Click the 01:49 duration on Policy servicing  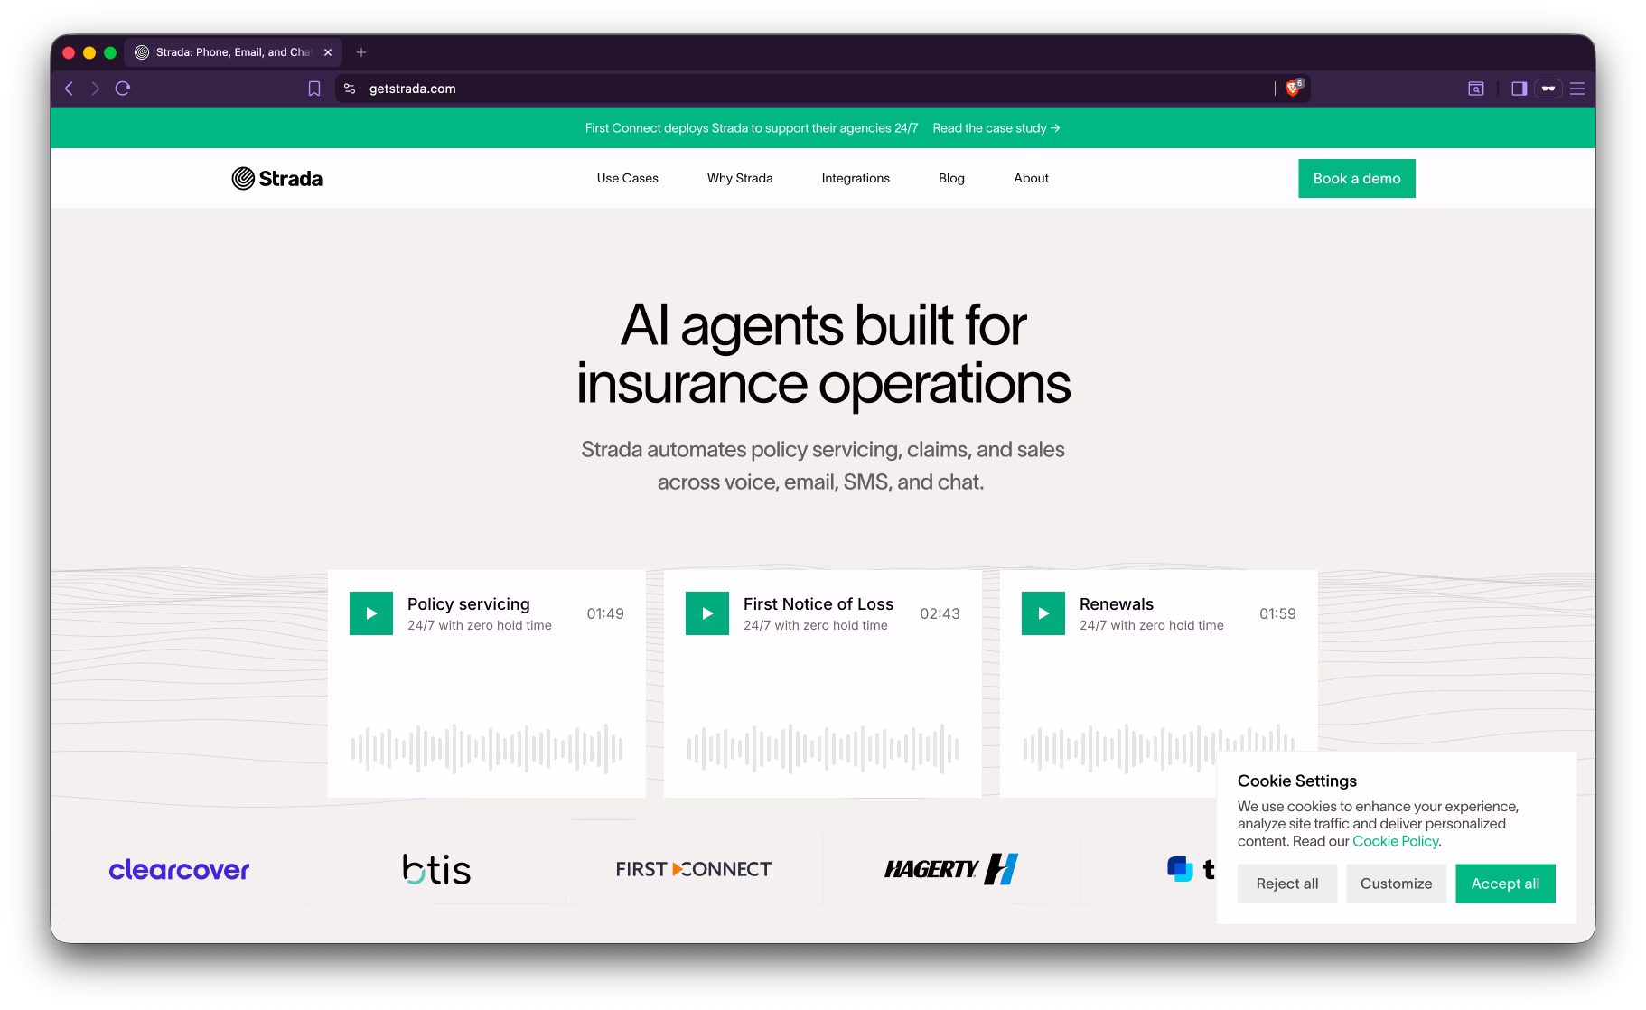tap(605, 613)
